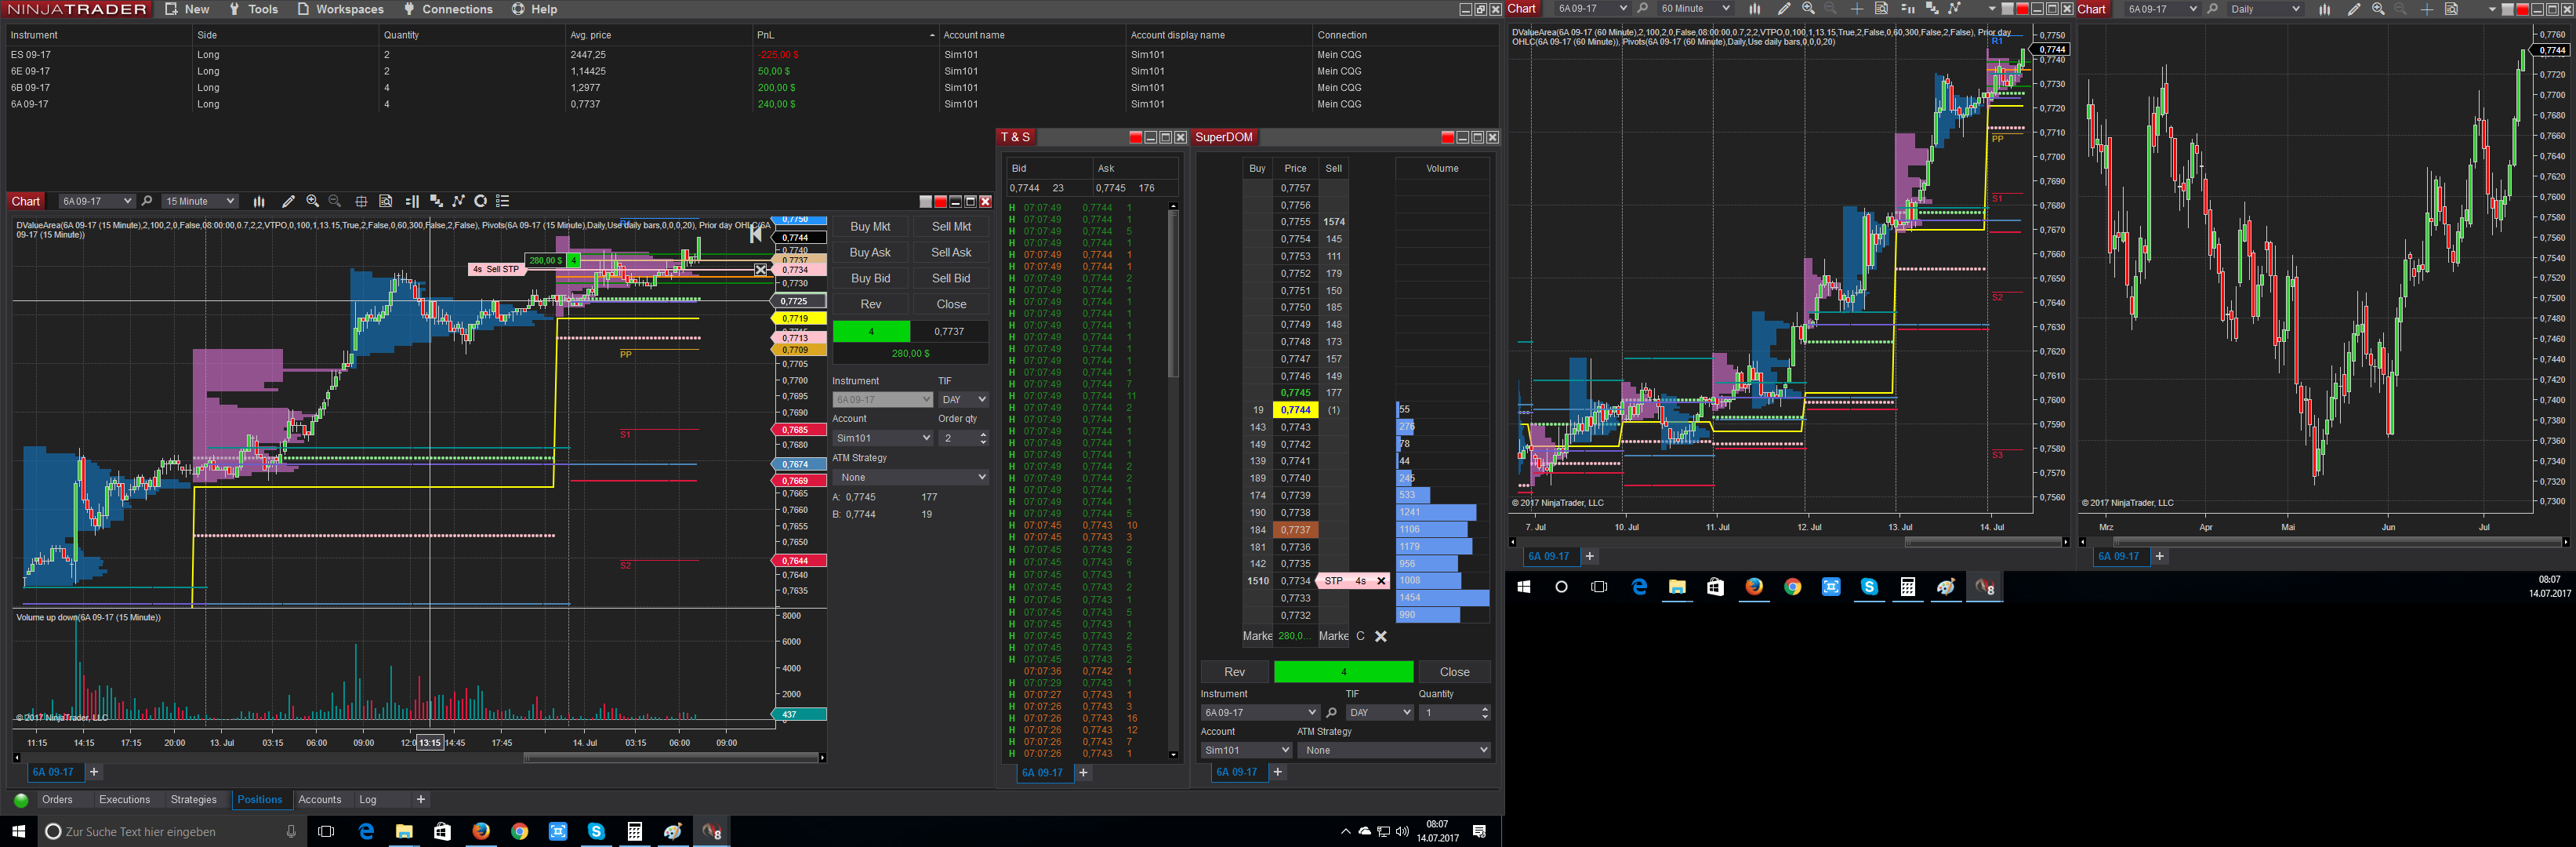Open the Workspaces menu
This screenshot has height=847, width=2576.
click(341, 9)
